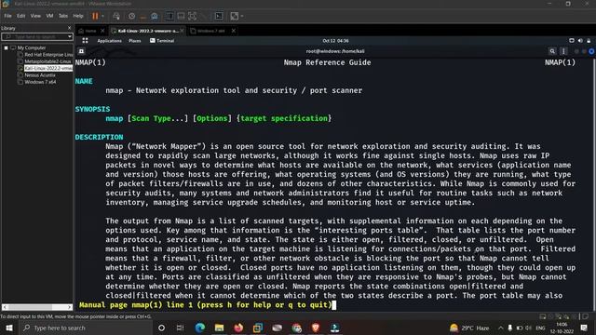This screenshot has height=335, width=596.
Task: Open the Windows notification center icon
Action: point(584,328)
